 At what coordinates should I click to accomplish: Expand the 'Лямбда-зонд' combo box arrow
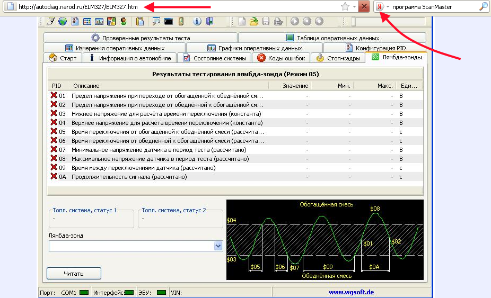(218, 246)
